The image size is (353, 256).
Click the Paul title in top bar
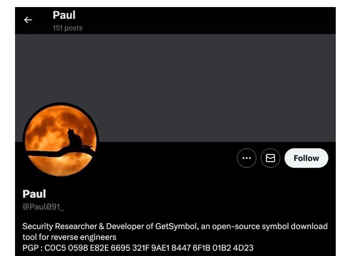(x=64, y=15)
